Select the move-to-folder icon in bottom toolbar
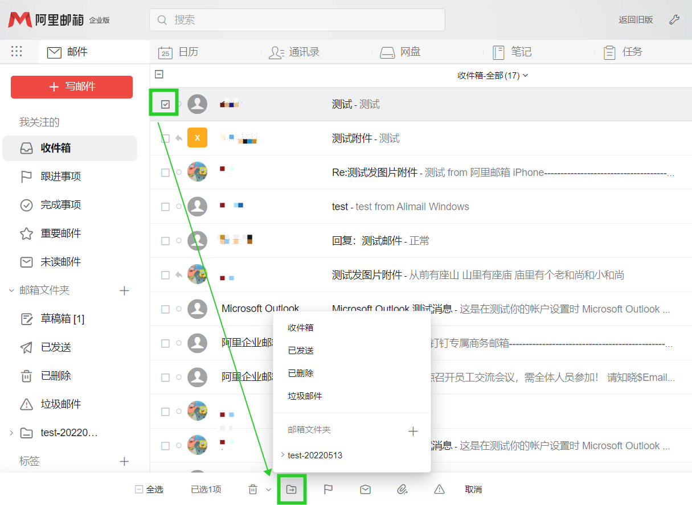The image size is (692, 505). point(292,488)
